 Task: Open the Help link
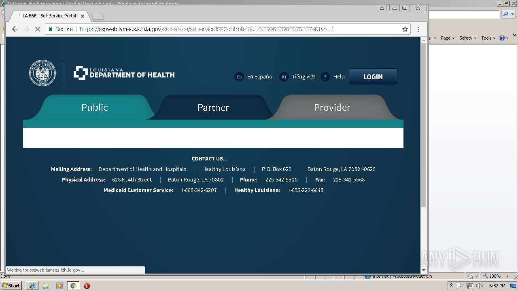pos(339,77)
